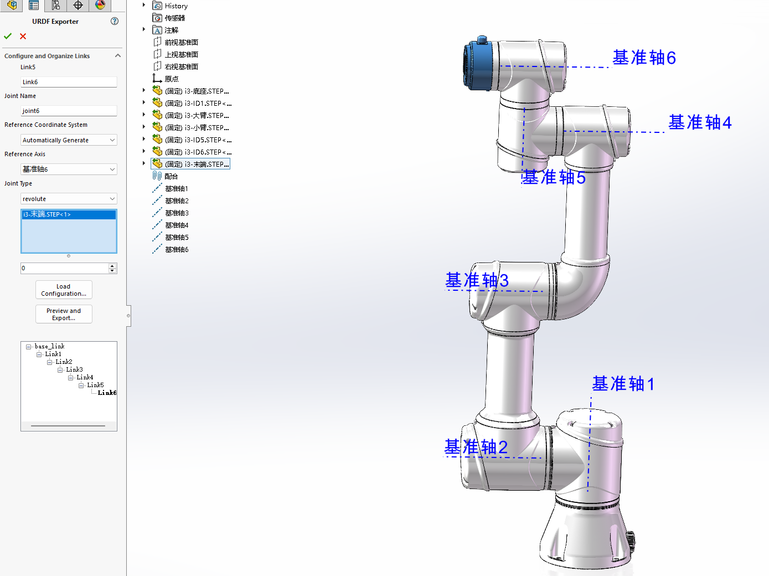Select the 上视基准面 plane icon
769x576 pixels.
[x=157, y=54]
